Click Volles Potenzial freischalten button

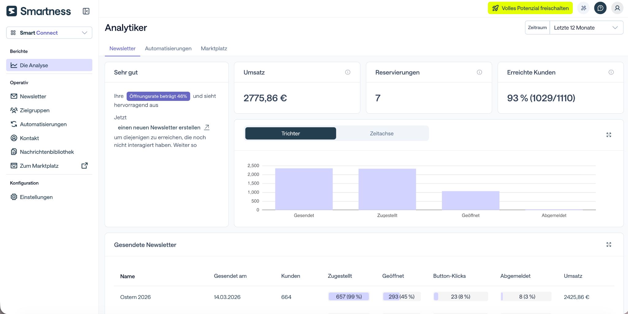[530, 8]
